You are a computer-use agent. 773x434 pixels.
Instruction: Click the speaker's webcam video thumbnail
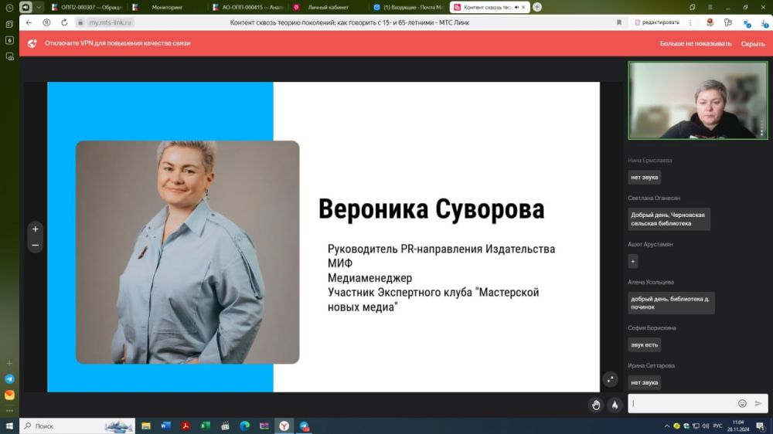point(697,100)
